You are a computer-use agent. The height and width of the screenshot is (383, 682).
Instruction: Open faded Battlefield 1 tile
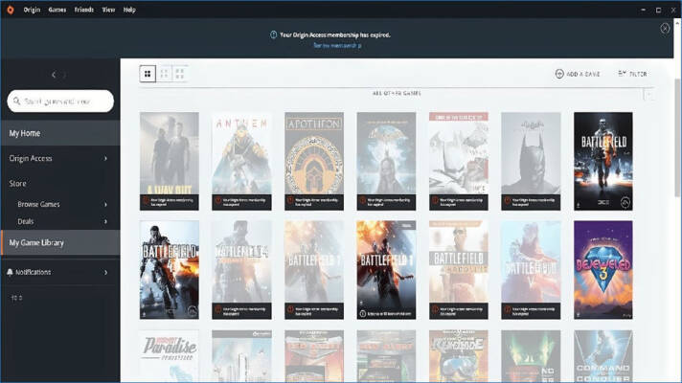[314, 270]
